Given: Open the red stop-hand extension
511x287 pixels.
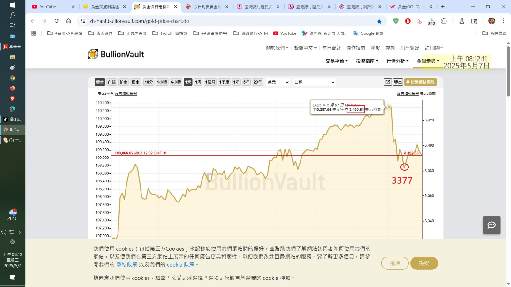Looking at the screenshot, I should 408,21.
